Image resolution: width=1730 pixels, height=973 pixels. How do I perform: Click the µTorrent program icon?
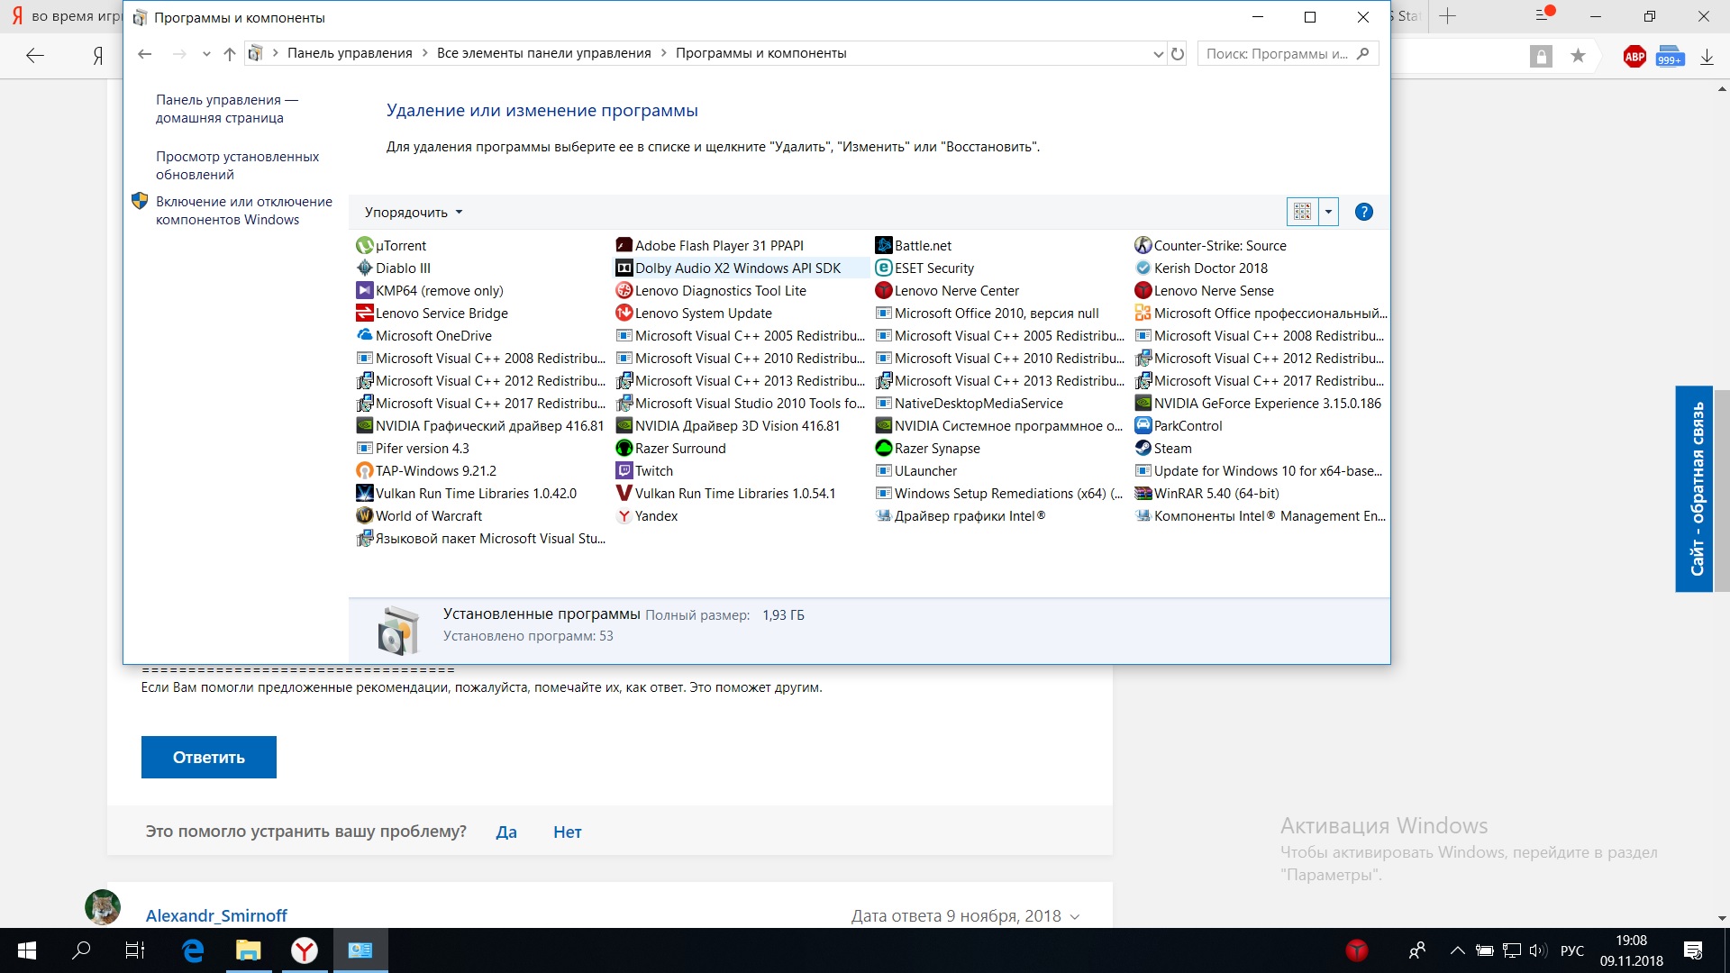(365, 245)
